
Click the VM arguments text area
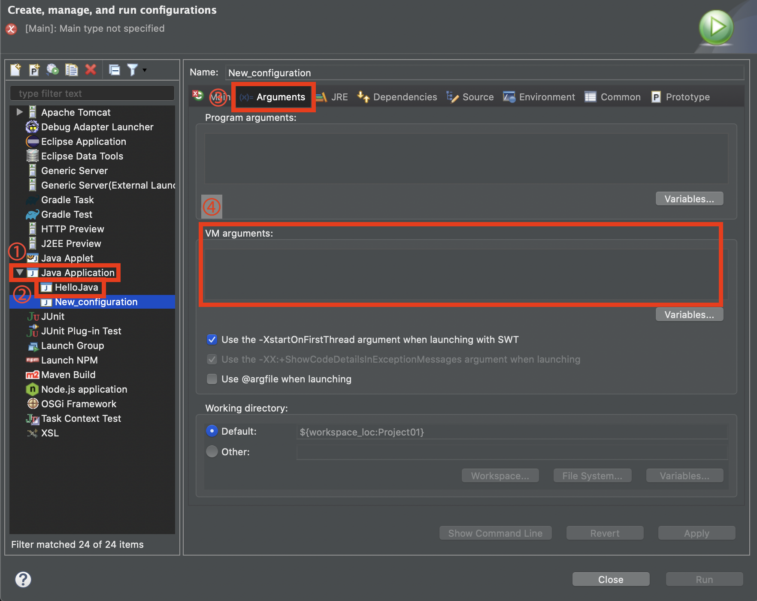tap(466, 274)
